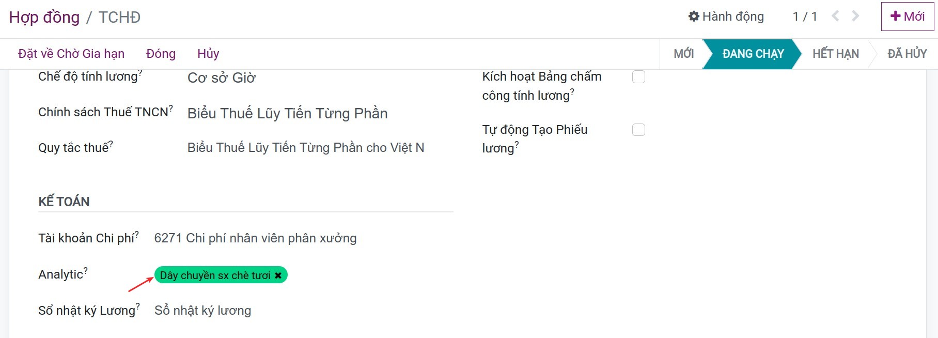Enable Tự động Tạo Phiếu lương
Viewport: 938px width, 338px height.
pyautogui.click(x=638, y=130)
